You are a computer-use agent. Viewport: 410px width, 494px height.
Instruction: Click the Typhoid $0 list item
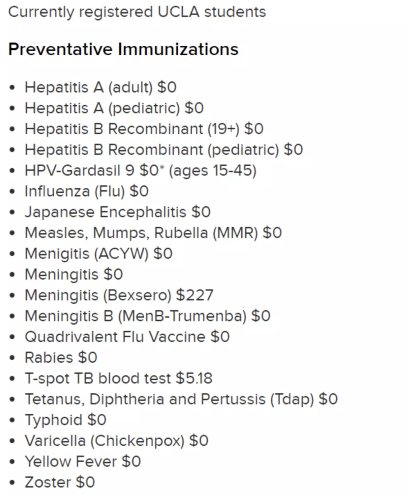click(x=66, y=420)
